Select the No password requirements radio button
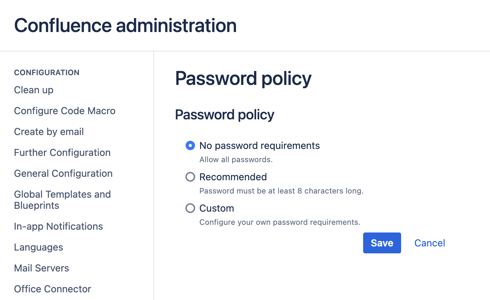The height and width of the screenshot is (300, 490). point(190,145)
